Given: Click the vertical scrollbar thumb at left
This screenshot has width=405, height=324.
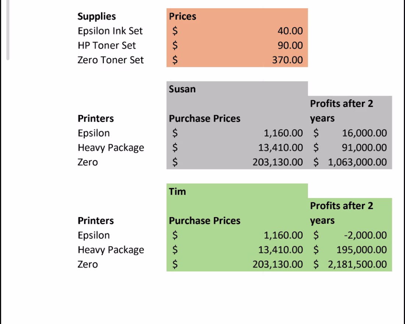Looking at the screenshot, I should click(x=8, y=30).
